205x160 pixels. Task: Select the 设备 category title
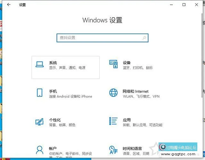click(127, 63)
